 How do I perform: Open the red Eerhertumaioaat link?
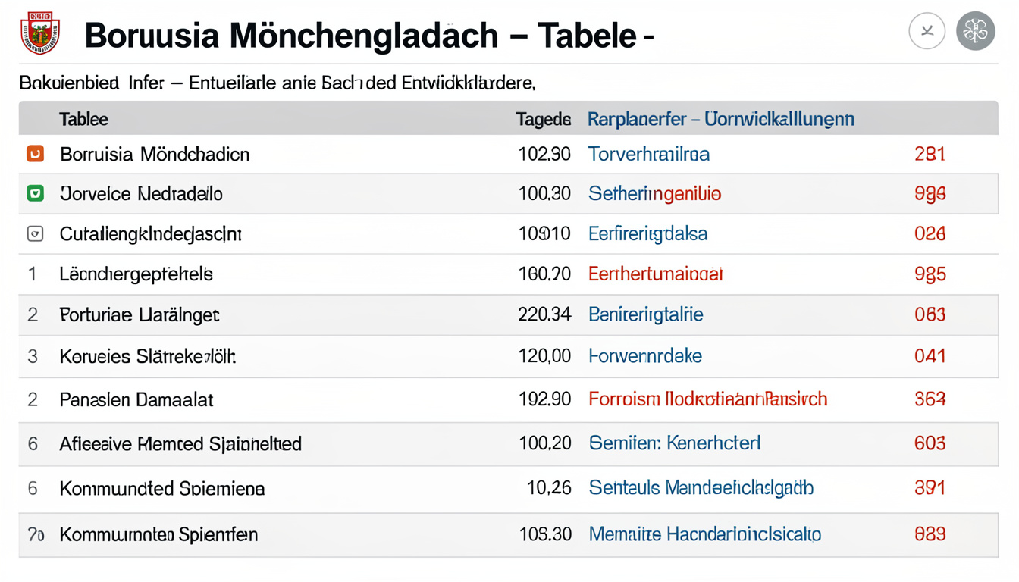tap(654, 274)
